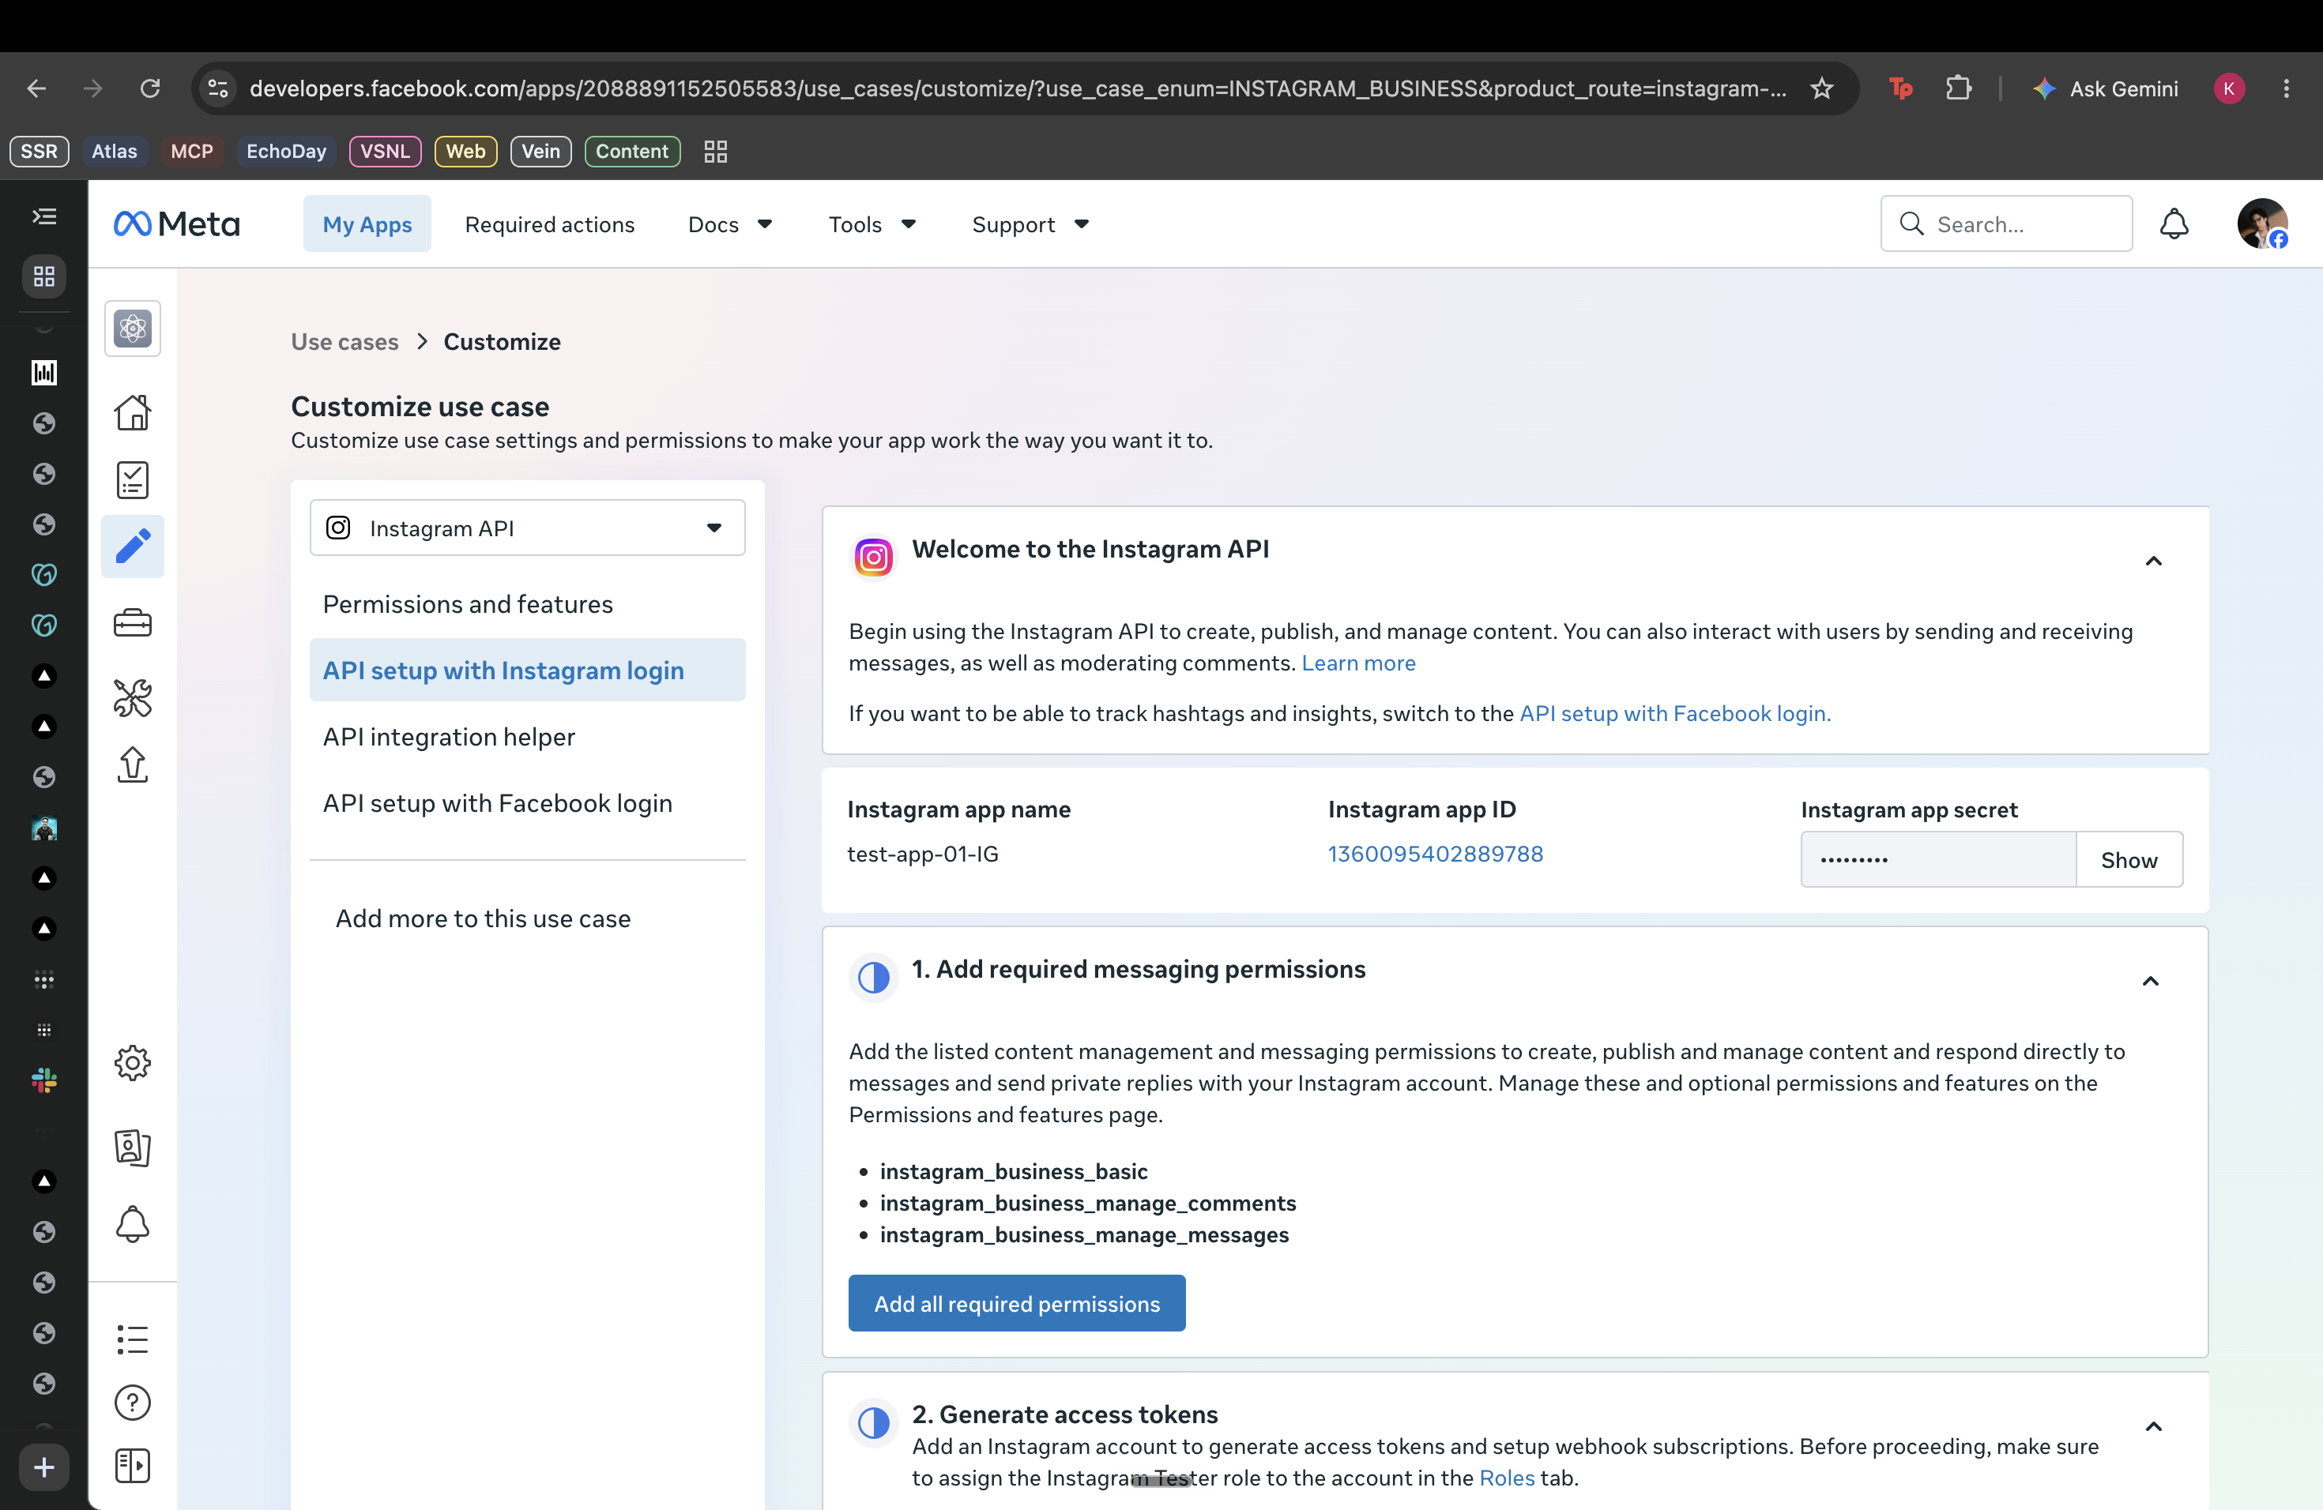This screenshot has width=2323, height=1510.
Task: Click the Search field in header
Action: (2006, 224)
